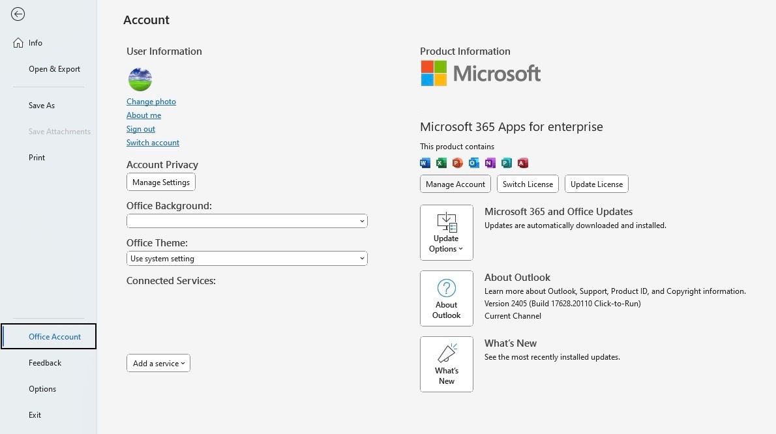776x434 pixels.
Task: Click the Excel app icon
Action: [441, 163]
